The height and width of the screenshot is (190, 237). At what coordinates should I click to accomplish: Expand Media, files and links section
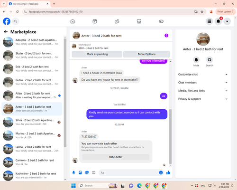(203, 91)
